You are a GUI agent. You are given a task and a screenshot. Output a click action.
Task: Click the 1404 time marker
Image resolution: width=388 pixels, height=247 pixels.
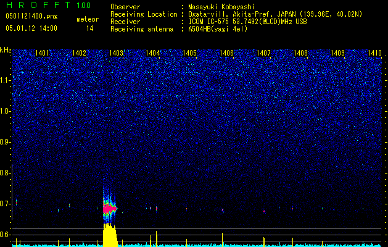point(153,53)
